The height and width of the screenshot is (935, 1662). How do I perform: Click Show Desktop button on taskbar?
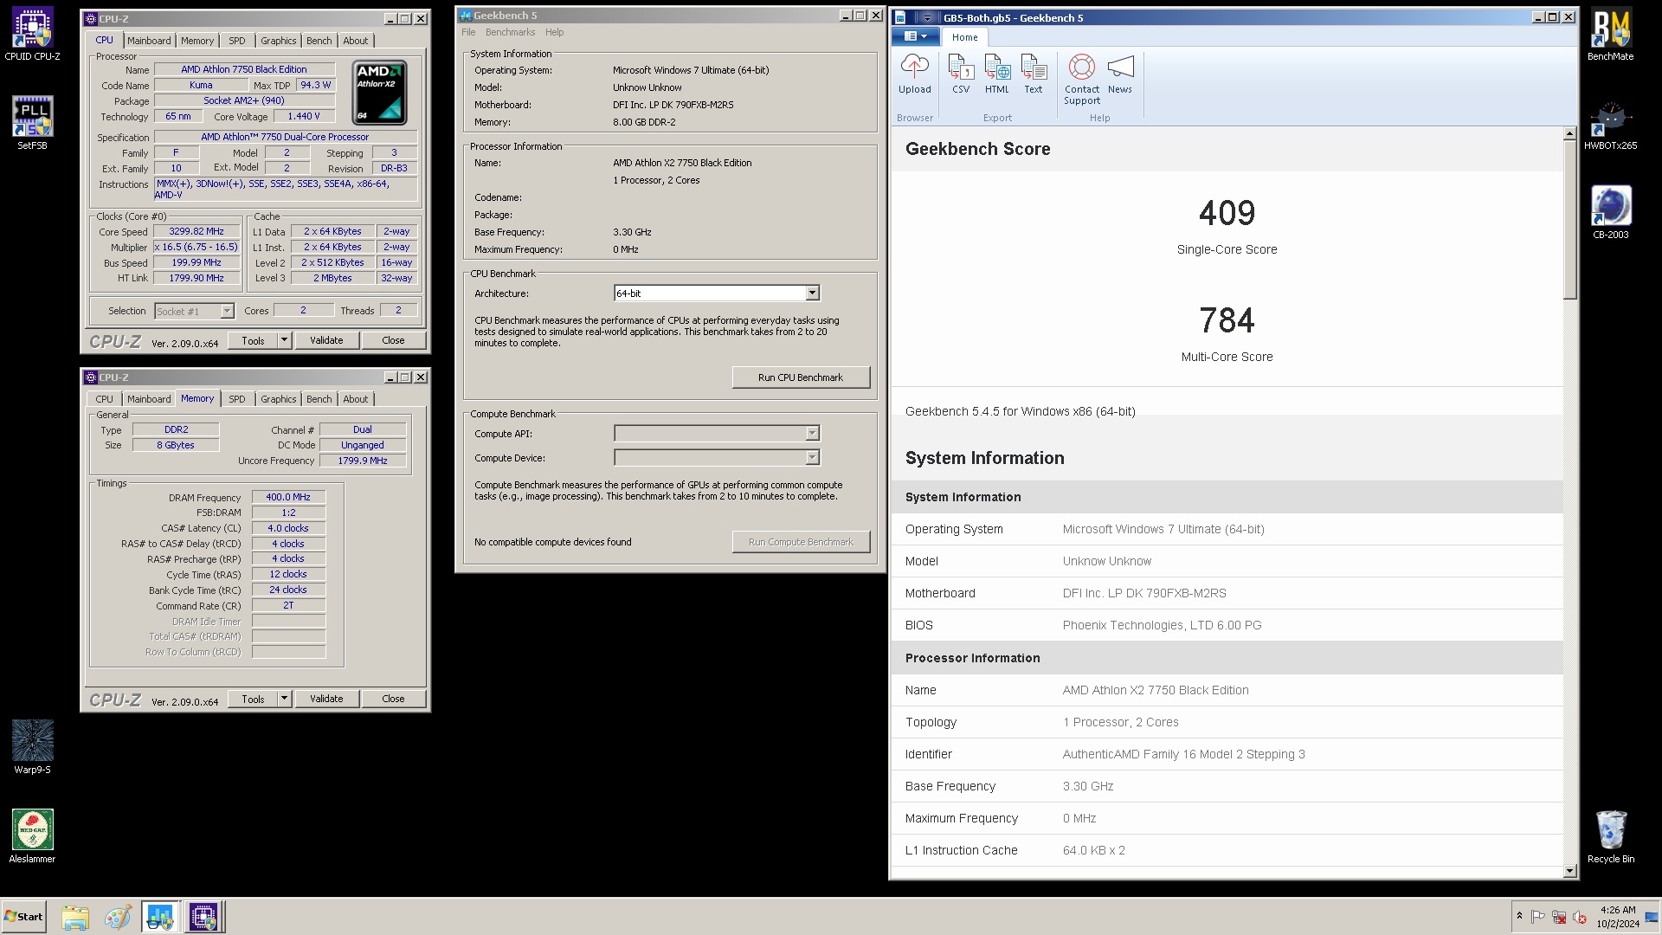[x=1652, y=917]
